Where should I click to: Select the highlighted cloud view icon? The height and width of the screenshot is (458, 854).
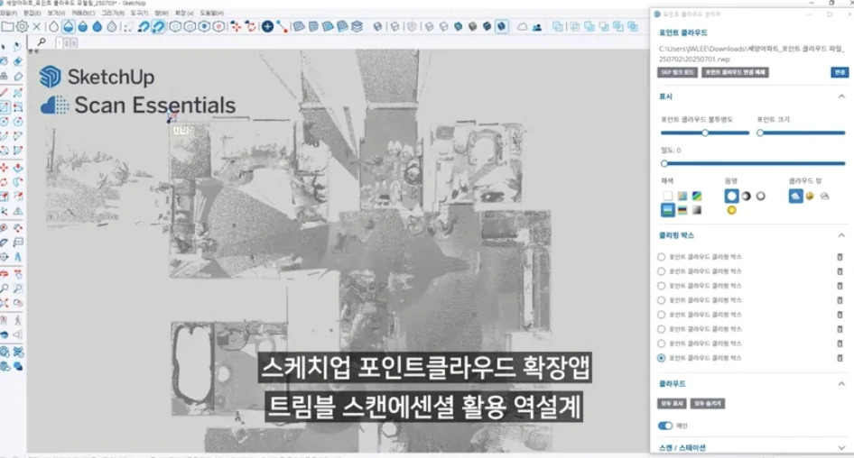[795, 196]
